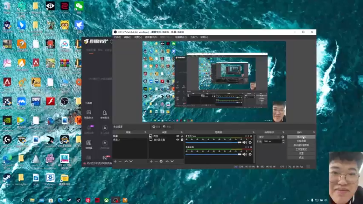The image size is (363, 204).
Task: Move the scene up in Scenes dock
Action: click(x=126, y=161)
